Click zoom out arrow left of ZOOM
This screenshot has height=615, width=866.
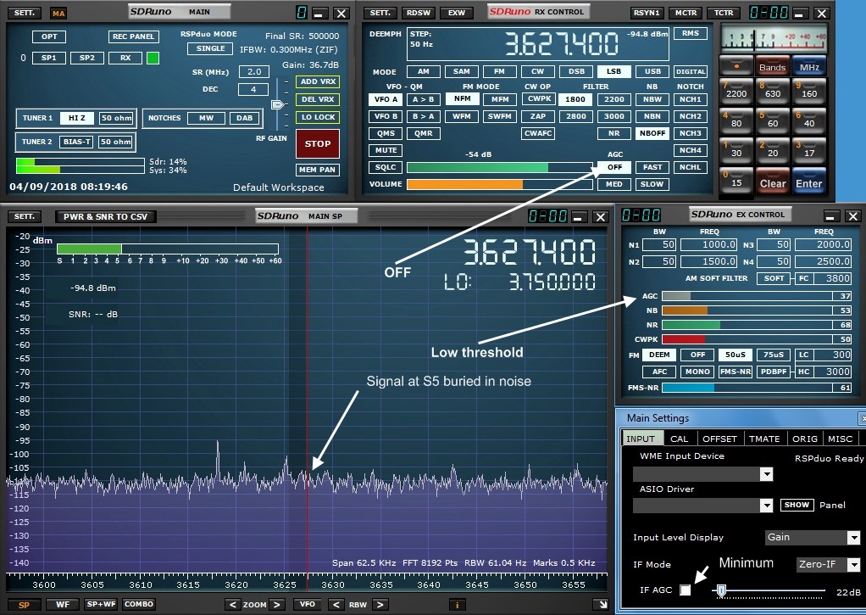[x=232, y=605]
